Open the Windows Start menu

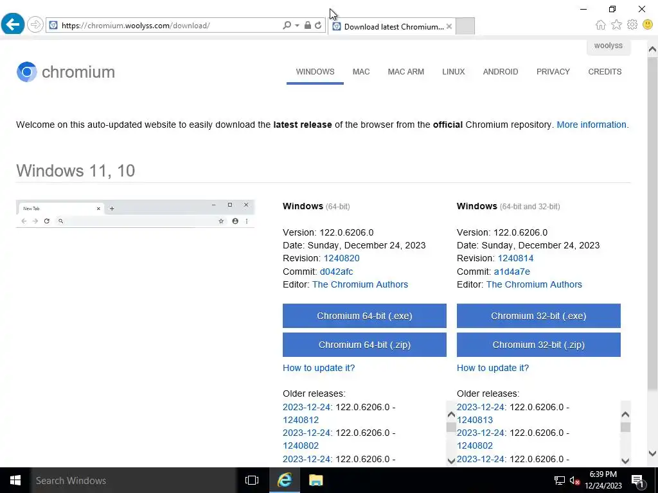(x=15, y=480)
